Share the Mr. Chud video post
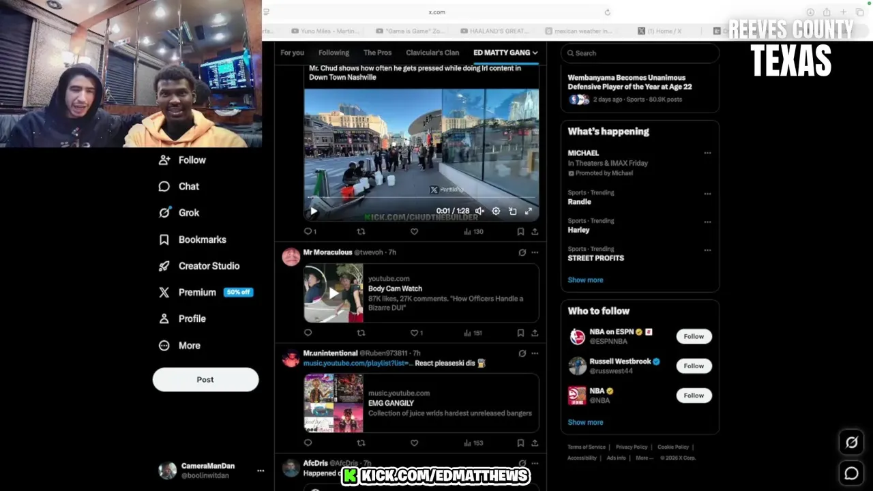The height and width of the screenshot is (491, 873). (x=535, y=232)
